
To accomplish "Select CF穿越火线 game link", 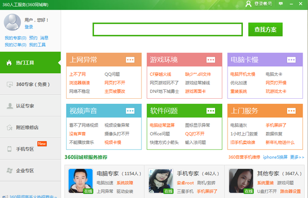I will click(160, 74).
